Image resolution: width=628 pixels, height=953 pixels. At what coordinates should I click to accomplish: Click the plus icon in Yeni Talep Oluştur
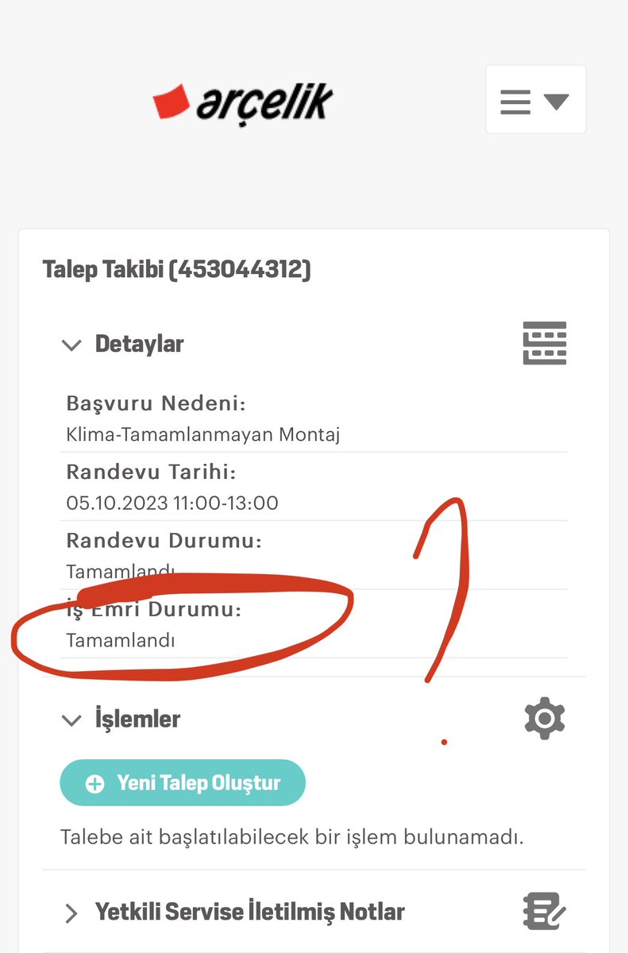point(94,784)
